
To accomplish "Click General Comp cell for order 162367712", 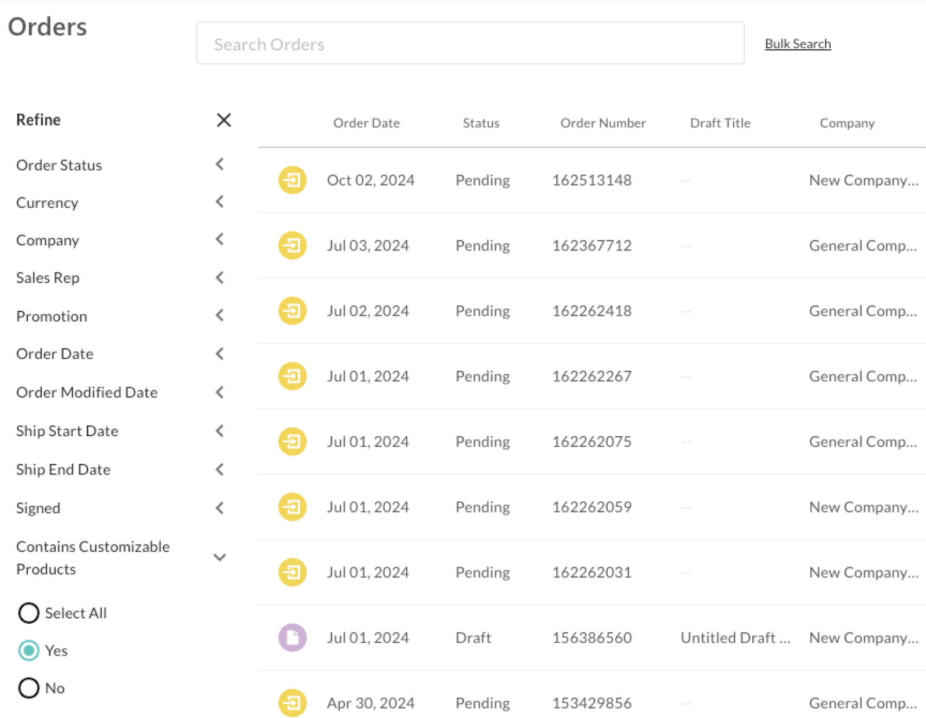I will click(863, 246).
